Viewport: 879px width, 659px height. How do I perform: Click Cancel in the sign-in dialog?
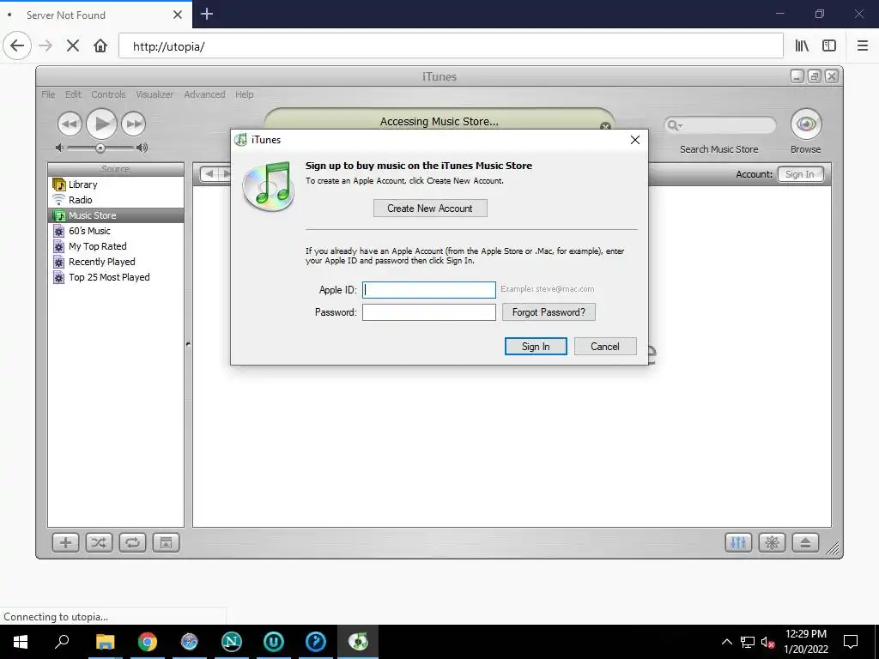pos(605,347)
